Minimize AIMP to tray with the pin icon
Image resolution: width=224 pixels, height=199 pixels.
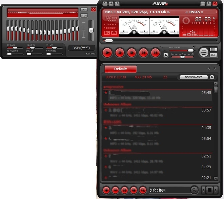click(x=208, y=3)
